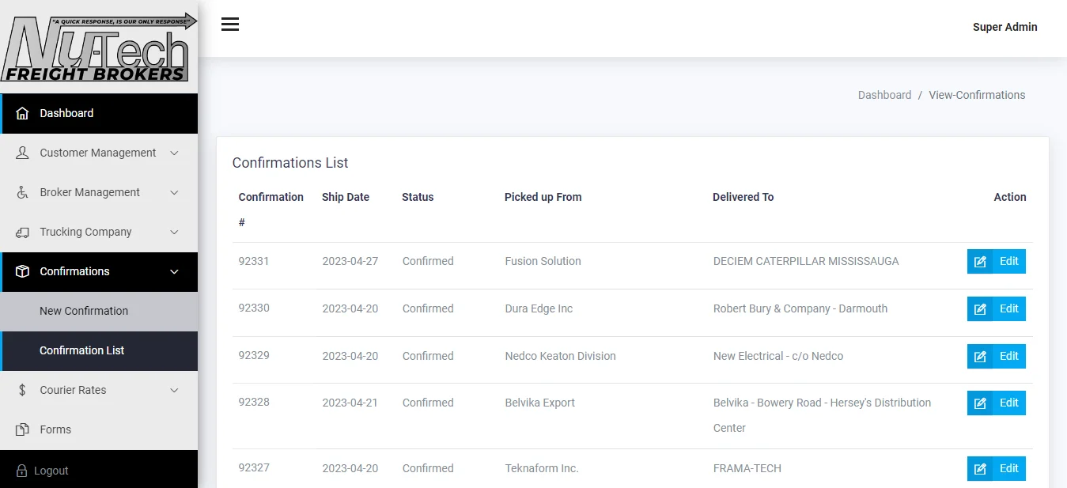
Task: Expand the Courier Rates chevron
Action: tap(175, 390)
